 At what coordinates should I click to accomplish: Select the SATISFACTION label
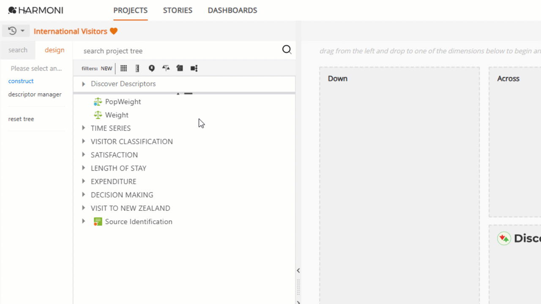[114, 155]
